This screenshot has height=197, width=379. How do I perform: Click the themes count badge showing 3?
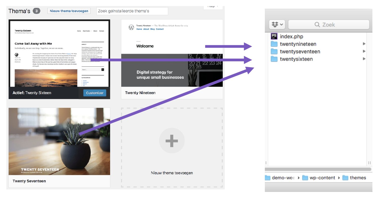coord(37,11)
